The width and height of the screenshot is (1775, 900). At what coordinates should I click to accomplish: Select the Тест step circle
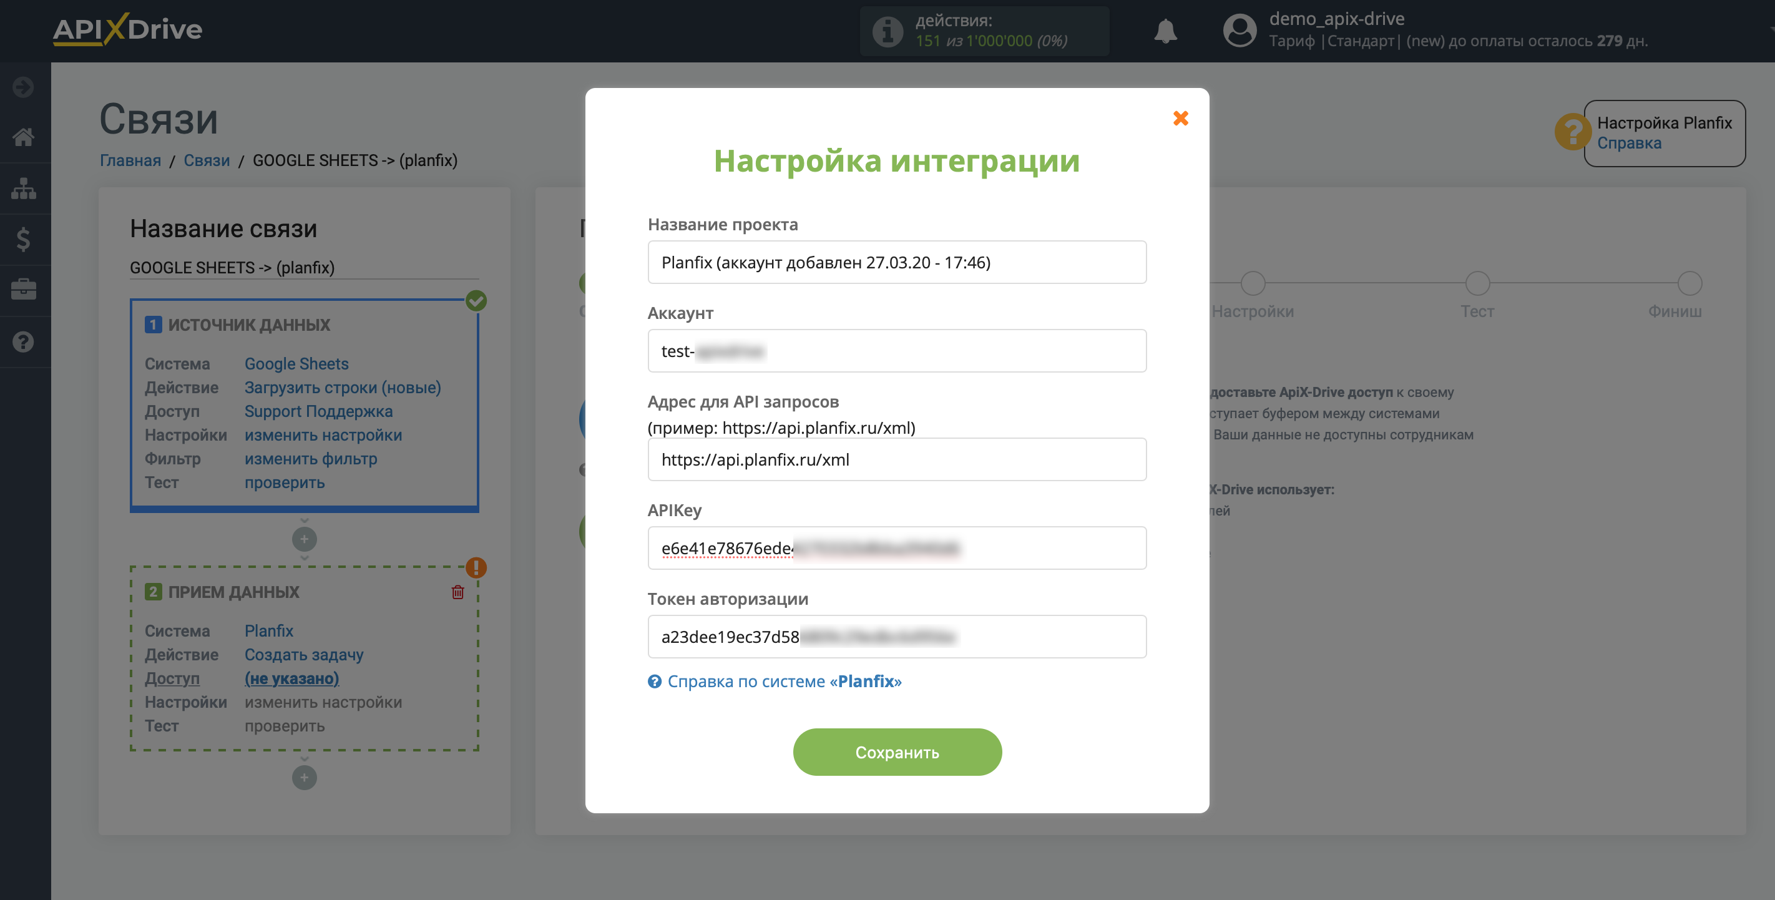tap(1477, 283)
